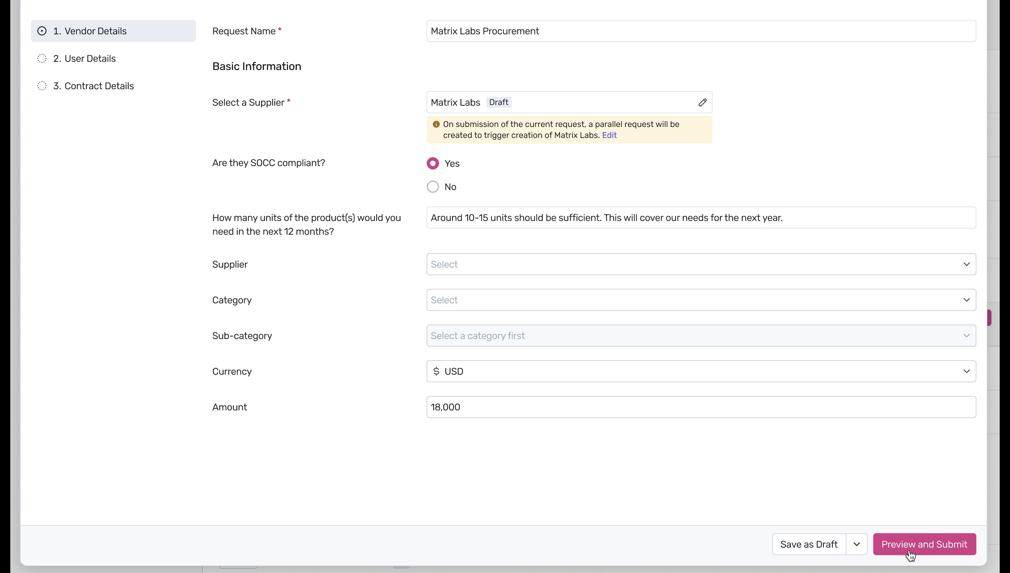
Task: Click the Vendor Details step status icon
Action: [x=42, y=31]
